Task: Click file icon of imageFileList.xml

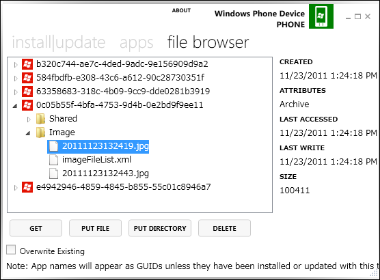Action: [53, 160]
